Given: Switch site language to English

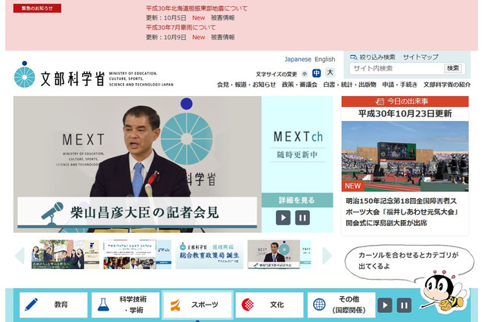Looking at the screenshot, I should [324, 59].
